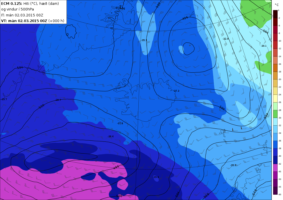Click the legend swatch between -50 and -55
The image size is (283, 200).
275,183
